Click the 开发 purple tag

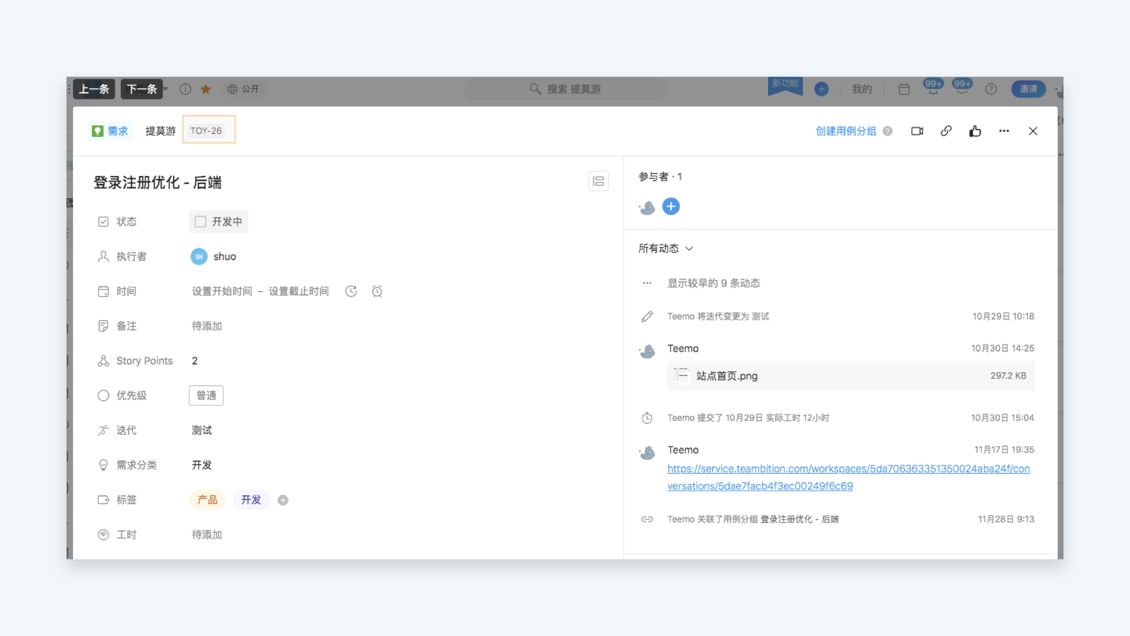(x=251, y=500)
